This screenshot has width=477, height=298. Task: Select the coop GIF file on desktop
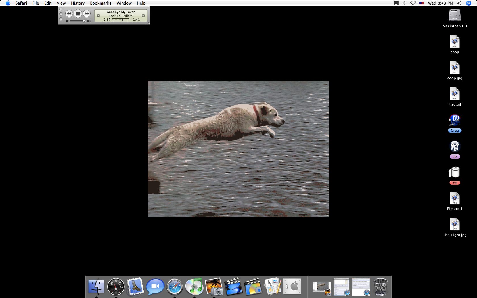pyautogui.click(x=455, y=42)
